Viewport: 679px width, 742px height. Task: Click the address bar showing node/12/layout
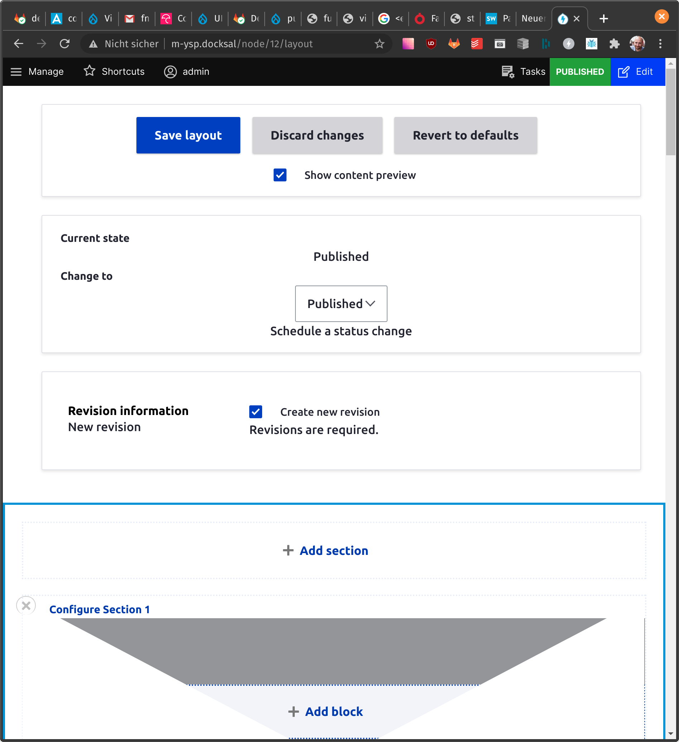[241, 43]
